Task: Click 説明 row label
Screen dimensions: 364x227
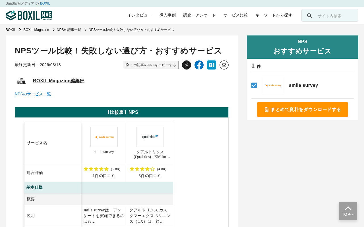Action: 31,216
